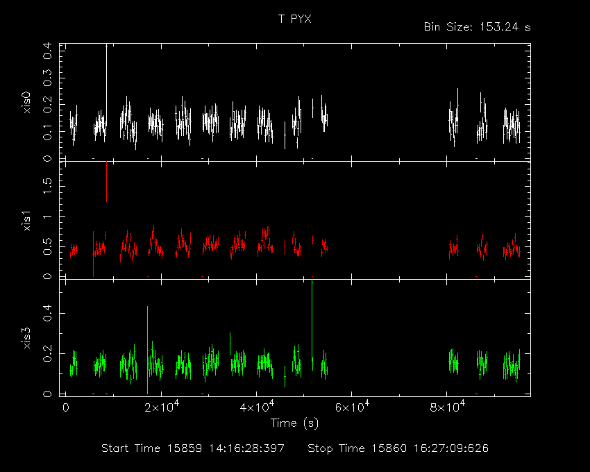Select the 'Bin Size: 153.24 s' label
Screen dimensions: 590x472
tap(477, 27)
